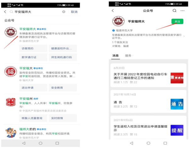The height and width of the screenshot is (149, 189).
Task: Tap the 数字通行证 shortcut button
Action: (x=33, y=57)
